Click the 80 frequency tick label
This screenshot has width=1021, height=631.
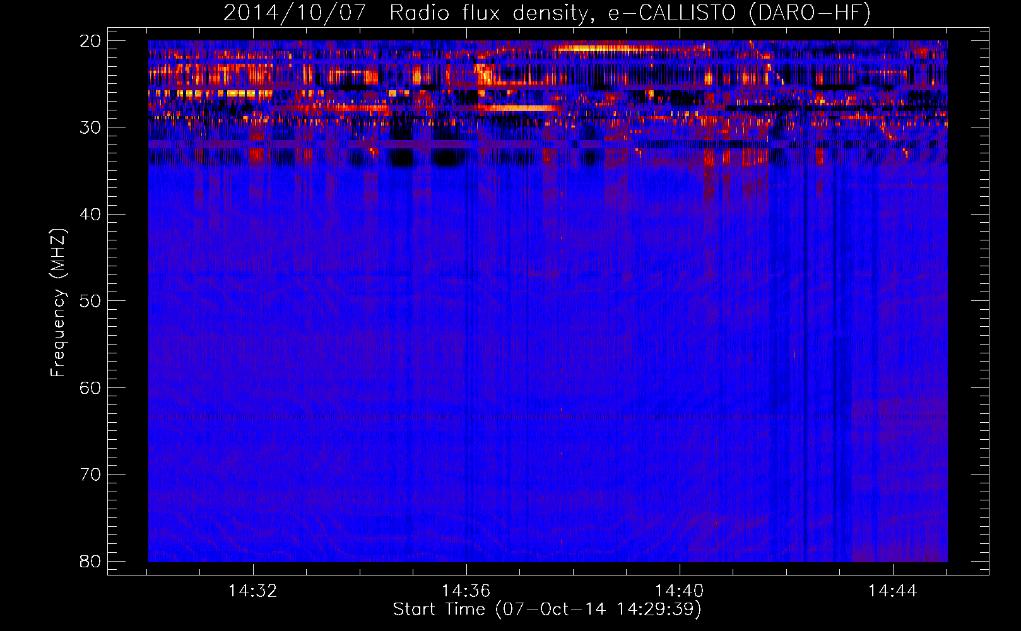tap(90, 561)
